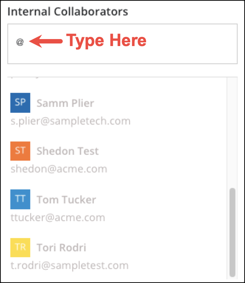Add Tori Rodri as collaborator
Screen dimensions: 245x283
click(61, 248)
